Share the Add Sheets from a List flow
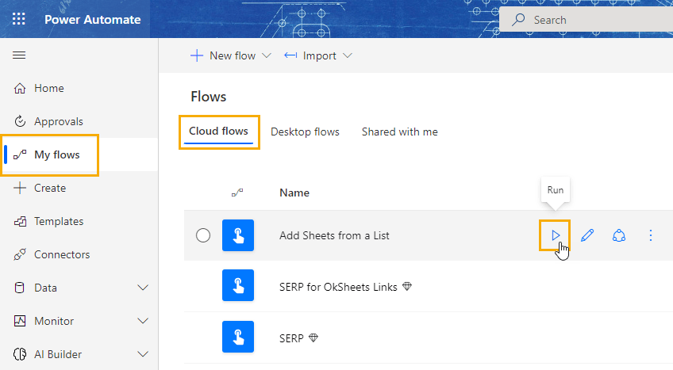673x370 pixels. click(619, 235)
